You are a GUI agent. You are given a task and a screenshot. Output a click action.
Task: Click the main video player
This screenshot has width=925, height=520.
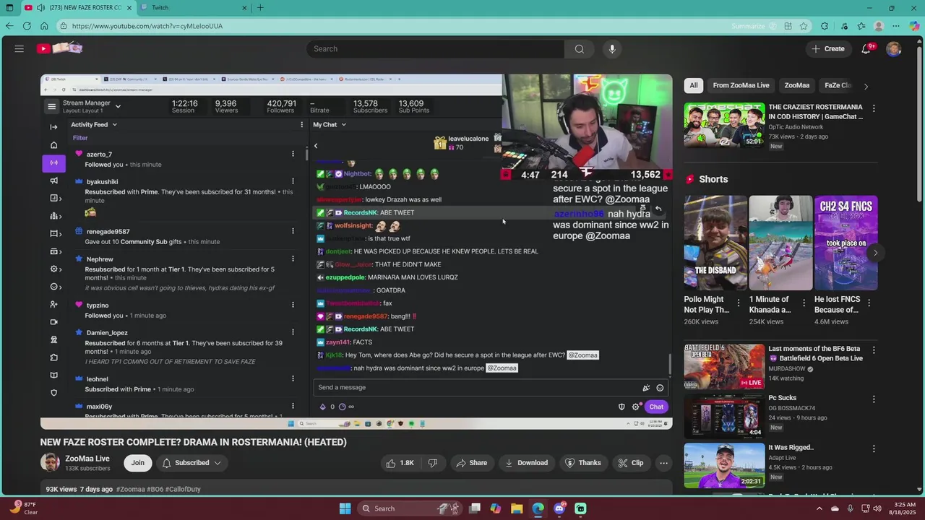[356, 251]
